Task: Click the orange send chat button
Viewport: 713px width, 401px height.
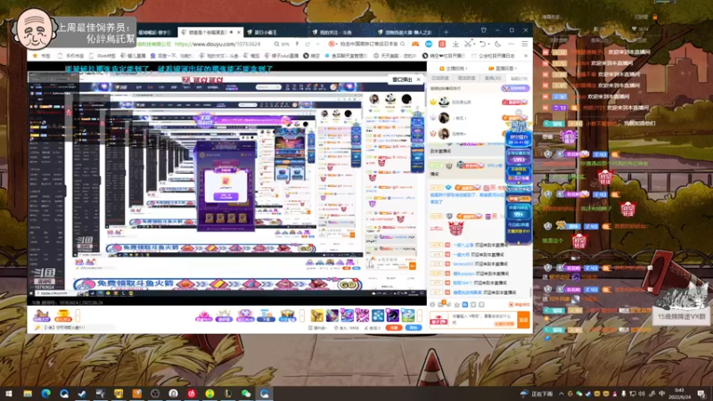Action: click(523, 320)
